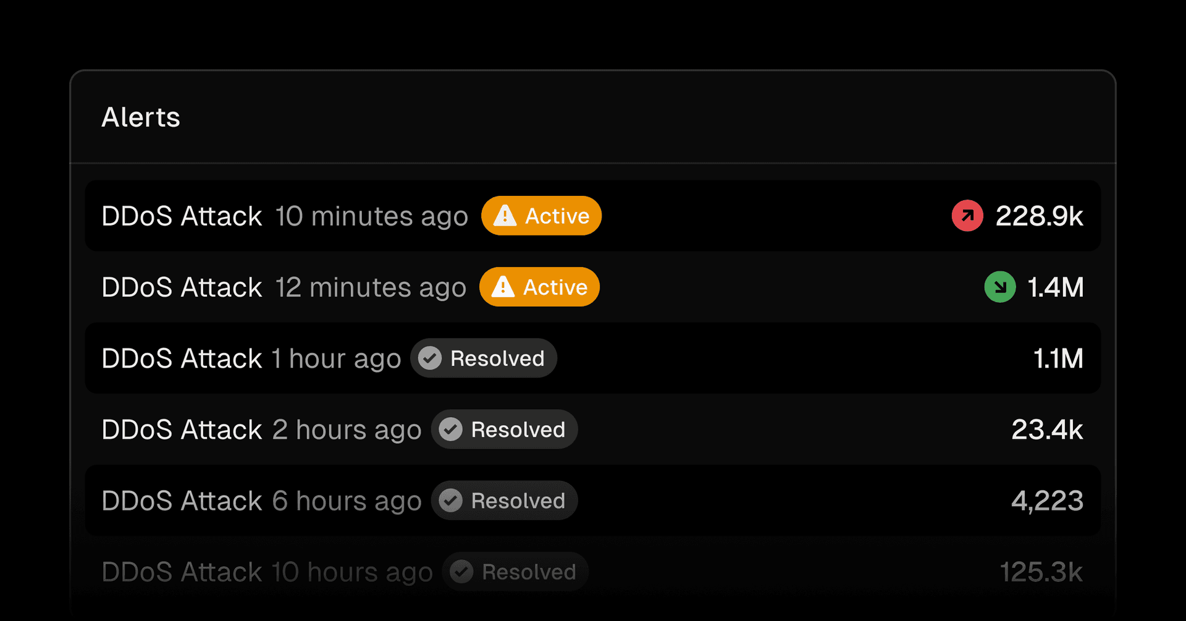The width and height of the screenshot is (1186, 621).
Task: Click the 1.4M request count value
Action: click(x=1055, y=287)
